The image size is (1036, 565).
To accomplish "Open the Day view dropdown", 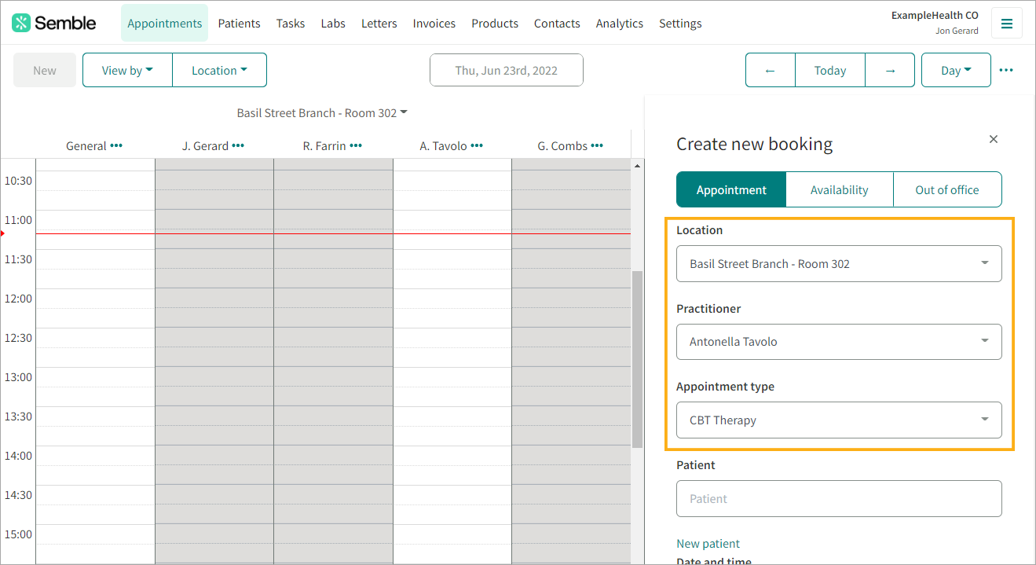I will [x=956, y=70].
